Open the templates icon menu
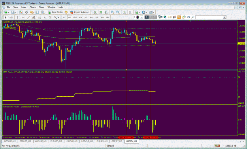247x149 pixels. click(x=151, y=12)
